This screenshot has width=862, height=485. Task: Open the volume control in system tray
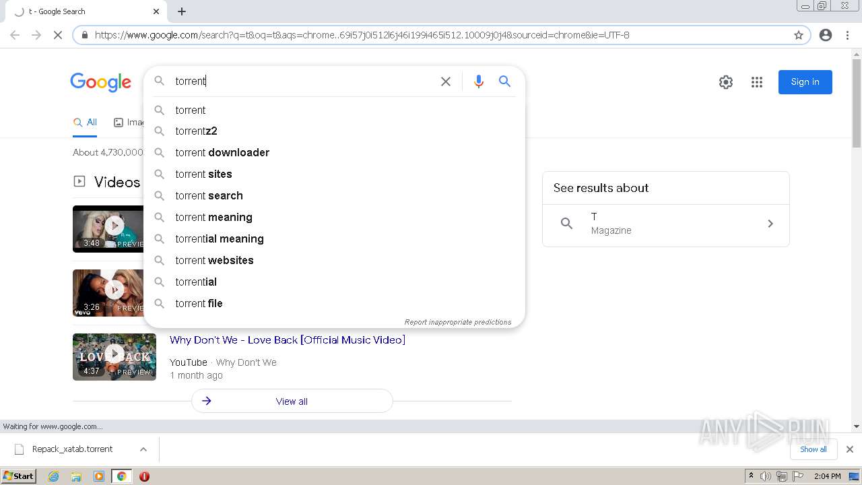pos(766,476)
